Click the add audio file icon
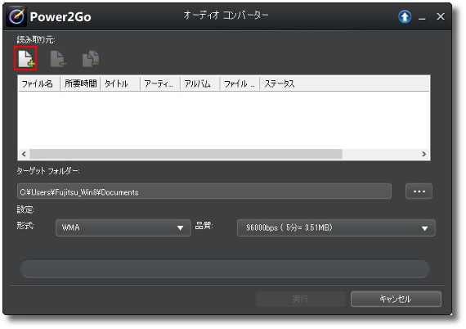This screenshot has height=329, width=466. 26,58
